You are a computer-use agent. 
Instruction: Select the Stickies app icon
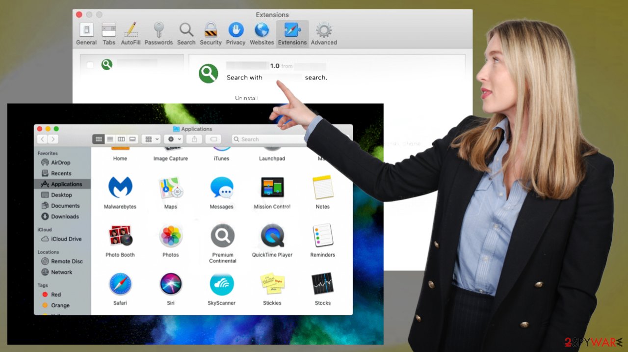(x=272, y=284)
